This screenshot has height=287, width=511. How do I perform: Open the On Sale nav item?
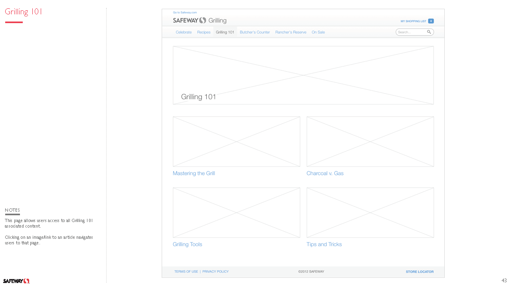318,32
